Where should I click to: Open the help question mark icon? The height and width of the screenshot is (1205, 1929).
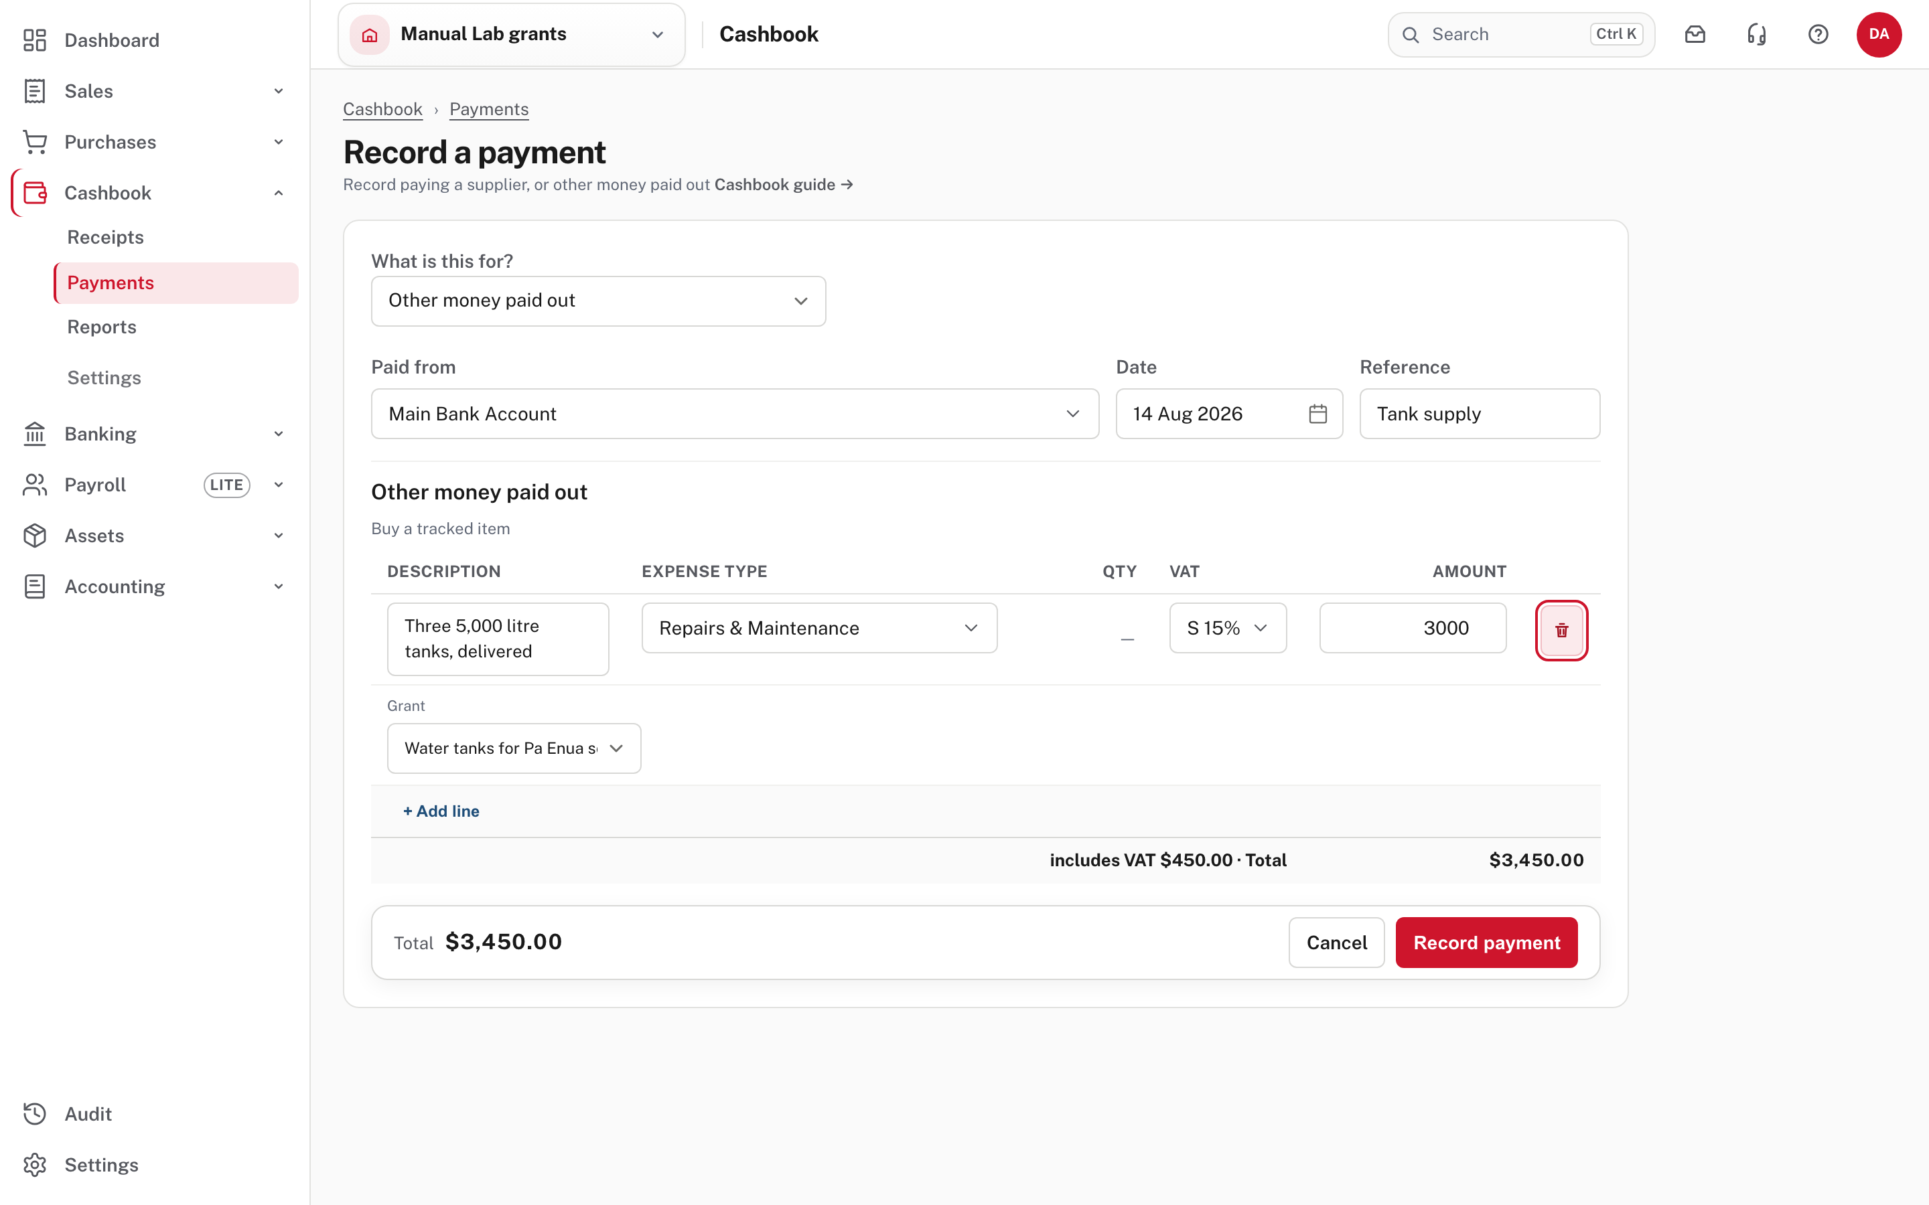click(x=1817, y=34)
